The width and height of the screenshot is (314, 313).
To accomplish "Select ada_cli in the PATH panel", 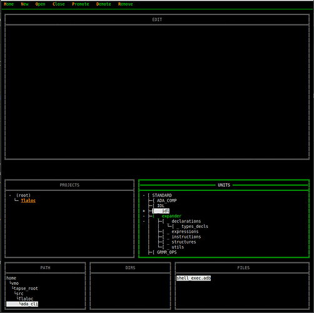I will coord(29,304).
